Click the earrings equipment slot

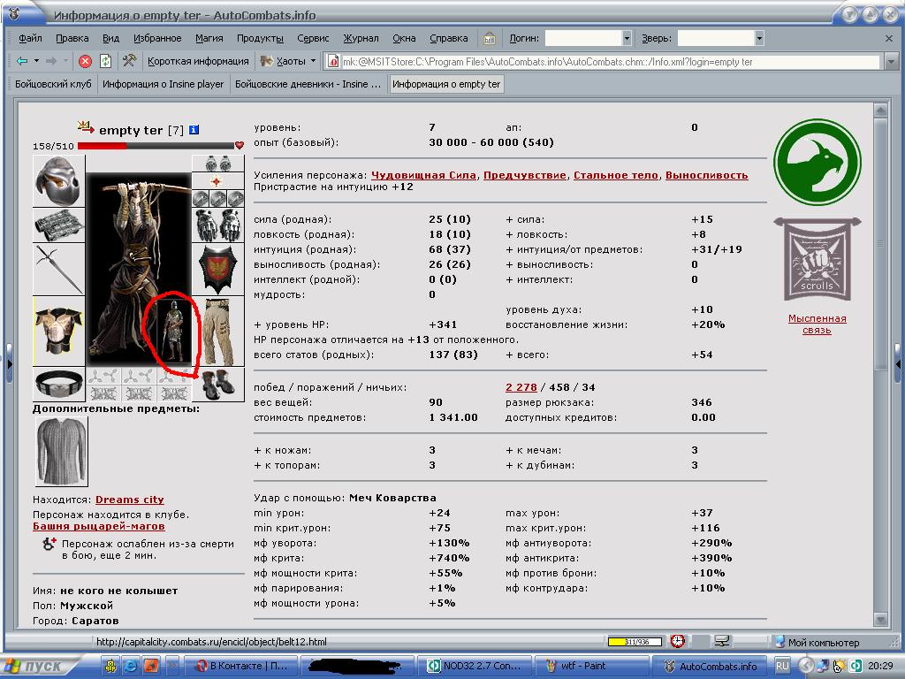217,164
